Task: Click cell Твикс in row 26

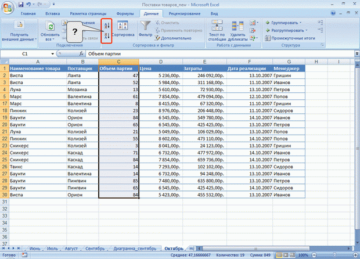Action: (x=38, y=167)
